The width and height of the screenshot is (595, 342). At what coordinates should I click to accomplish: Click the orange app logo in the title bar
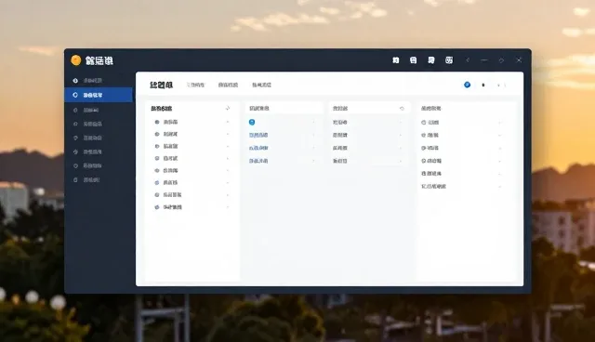pos(76,60)
